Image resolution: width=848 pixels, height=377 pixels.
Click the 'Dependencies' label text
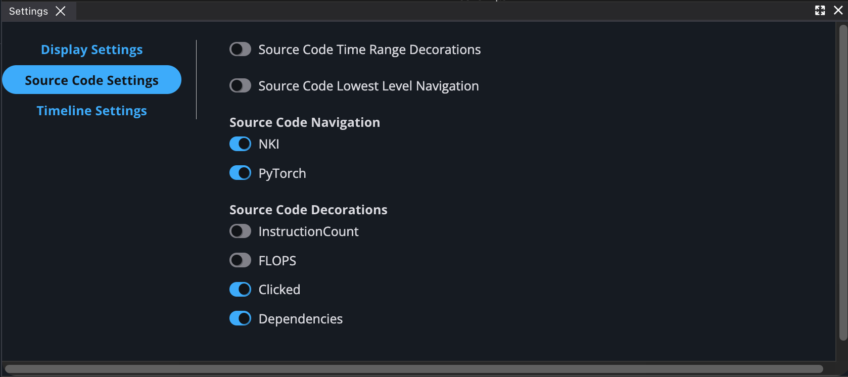pos(300,319)
